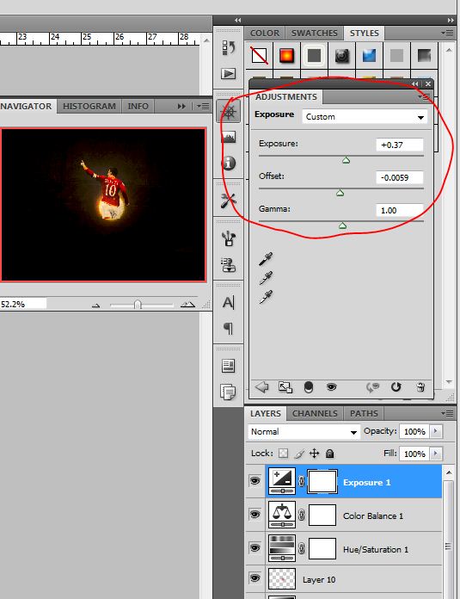This screenshot has height=599, width=460.
Task: Open the Exposure preset Custom dropdown
Action: 365,117
